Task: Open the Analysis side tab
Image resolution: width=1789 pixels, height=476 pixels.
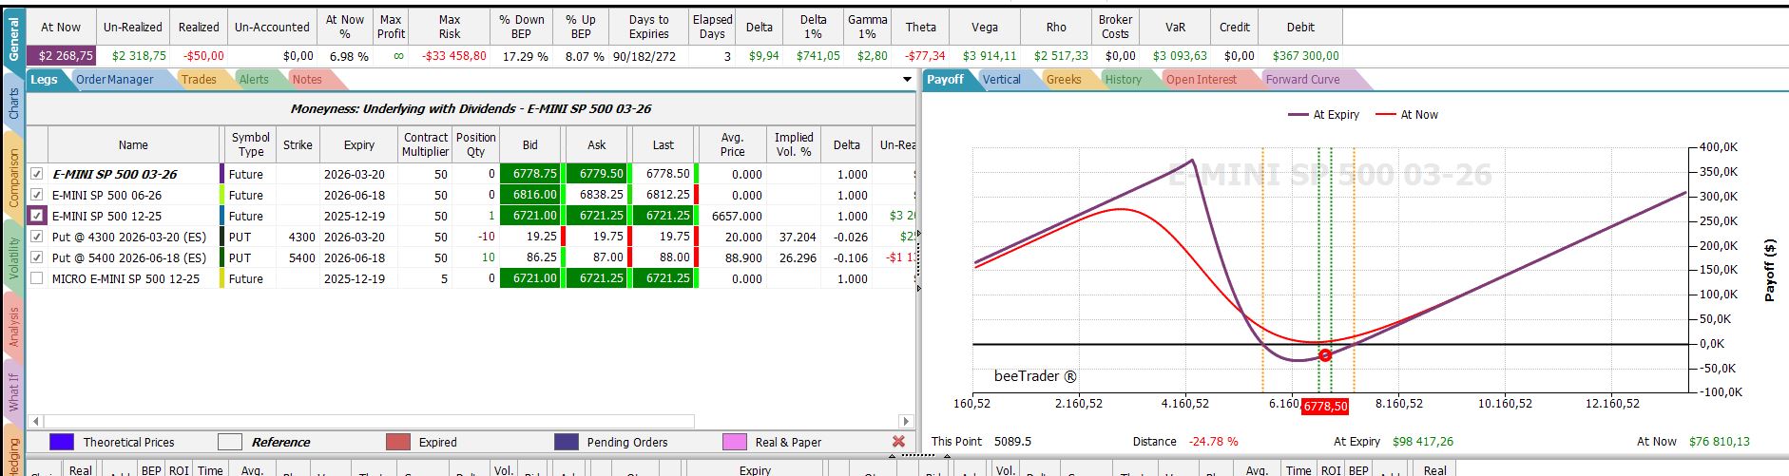Action: (x=13, y=327)
